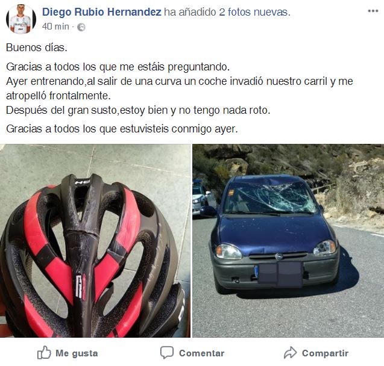Click the "Buenos días." post text
The image size is (384, 366).
[37, 48]
